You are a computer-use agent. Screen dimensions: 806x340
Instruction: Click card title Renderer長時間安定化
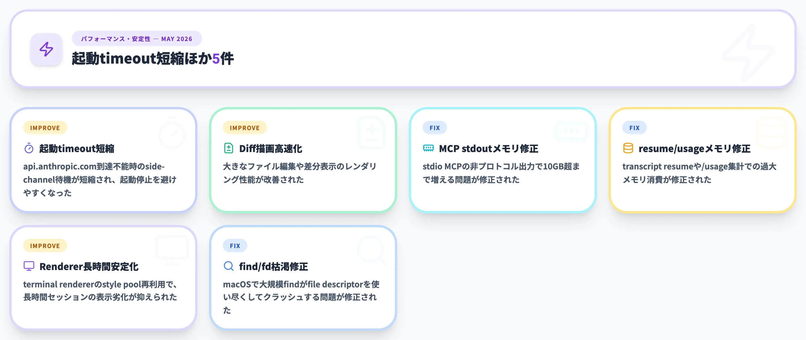(x=89, y=266)
